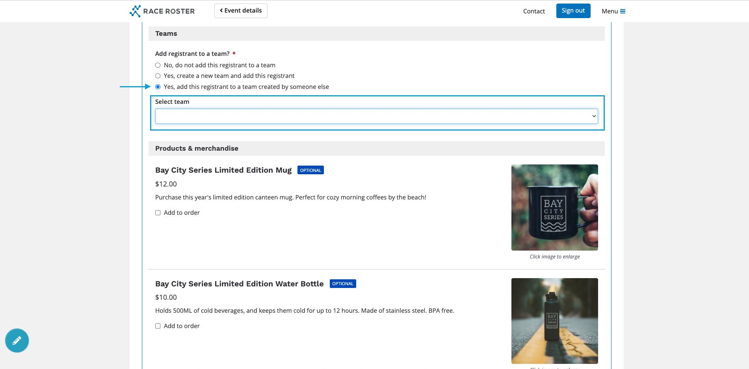Open the hamburger Menu icon
This screenshot has width=749, height=369.
[623, 11]
